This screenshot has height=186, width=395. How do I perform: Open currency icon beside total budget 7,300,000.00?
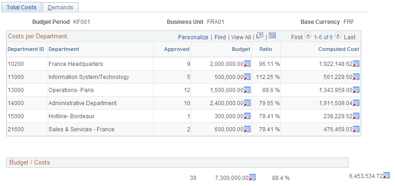point(252,178)
